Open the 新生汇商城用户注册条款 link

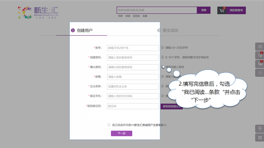click(149, 125)
